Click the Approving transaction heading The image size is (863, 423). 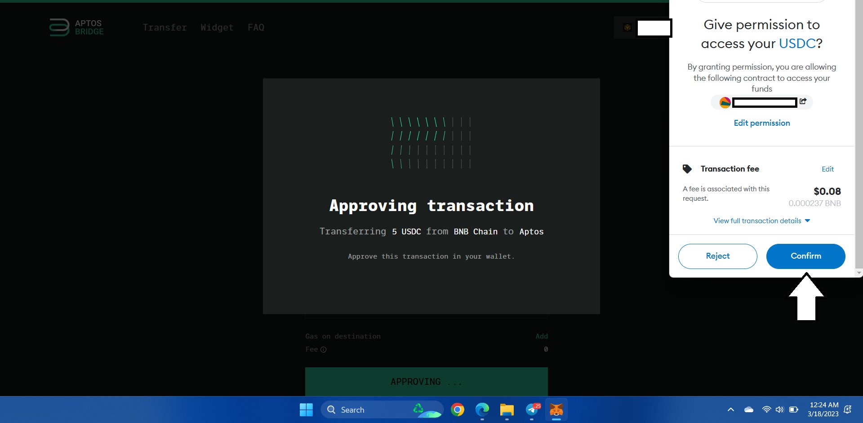click(x=431, y=206)
